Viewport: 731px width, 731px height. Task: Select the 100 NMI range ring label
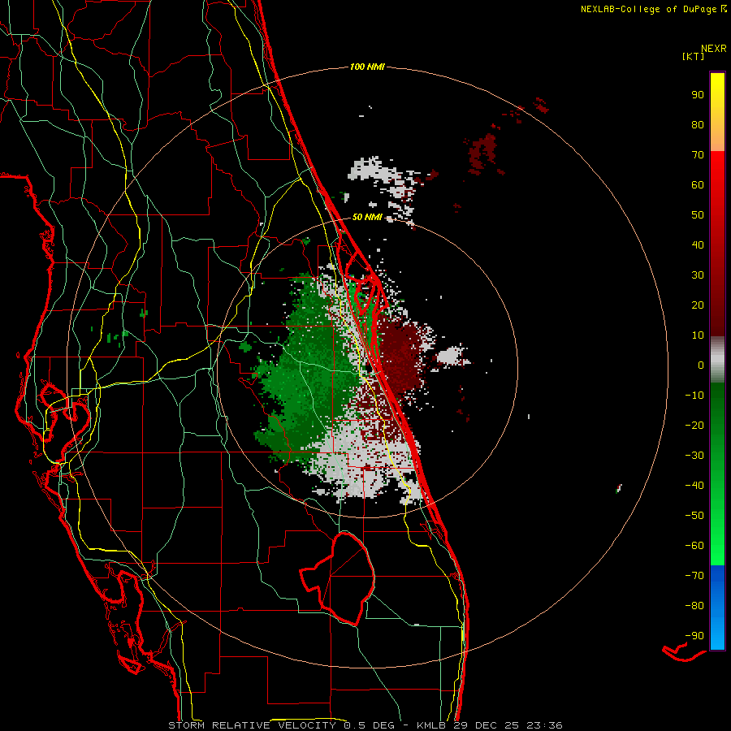coord(367,67)
